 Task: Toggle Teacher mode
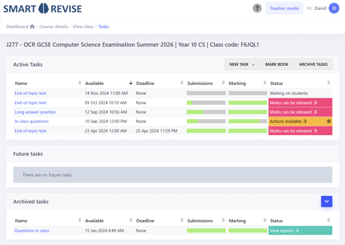click(284, 8)
